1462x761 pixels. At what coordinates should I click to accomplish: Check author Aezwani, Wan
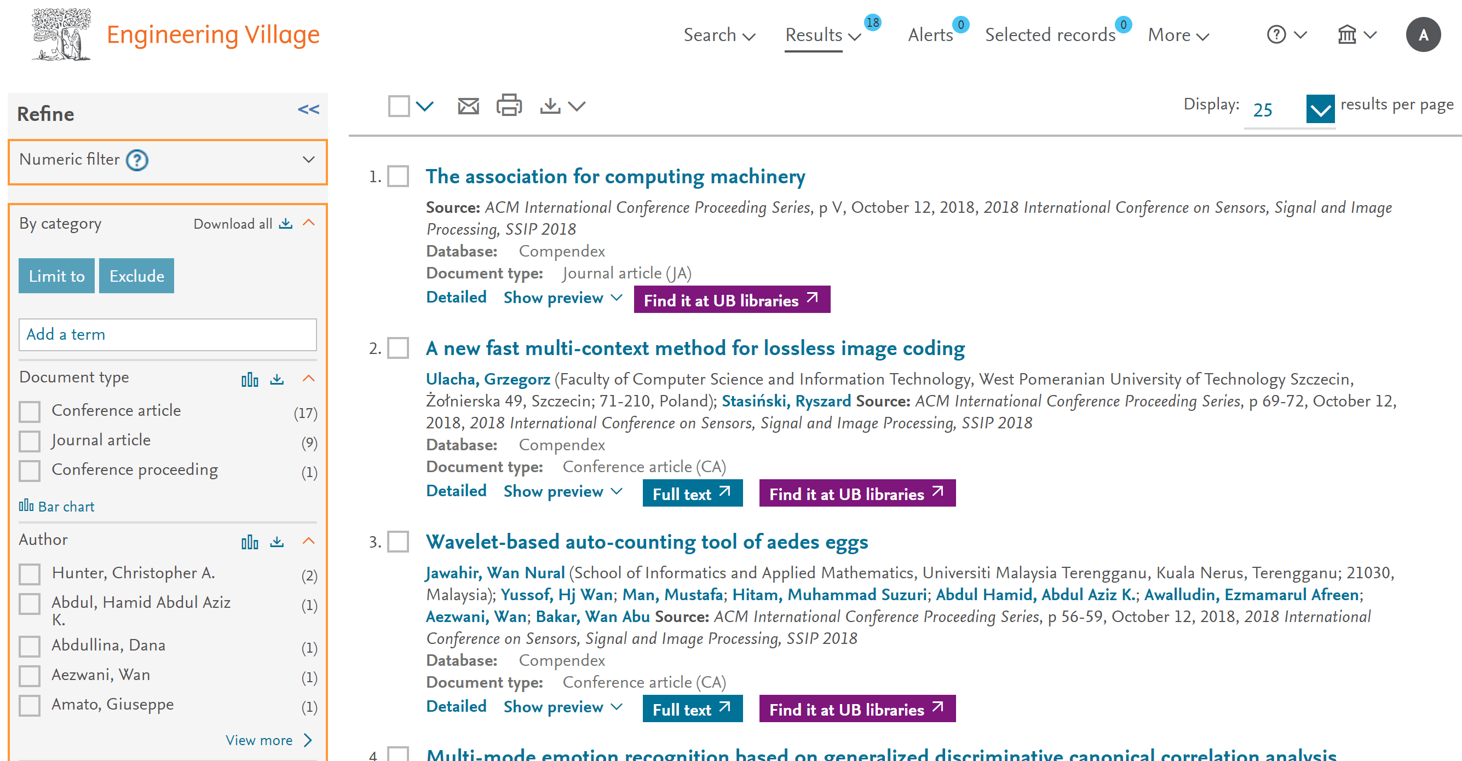point(30,676)
